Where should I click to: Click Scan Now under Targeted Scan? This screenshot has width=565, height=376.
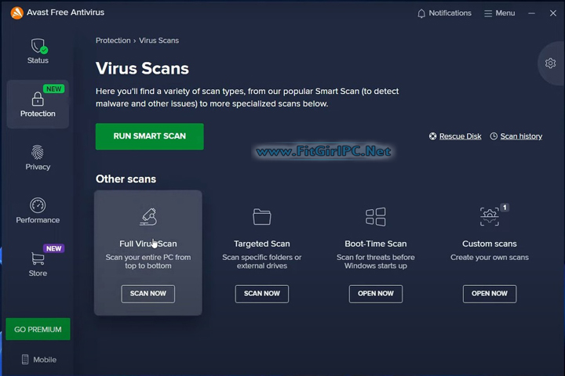tap(262, 293)
